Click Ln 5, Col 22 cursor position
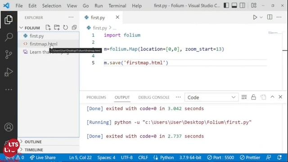Image resolution: width=288 pixels, height=162 pixels. (80, 157)
